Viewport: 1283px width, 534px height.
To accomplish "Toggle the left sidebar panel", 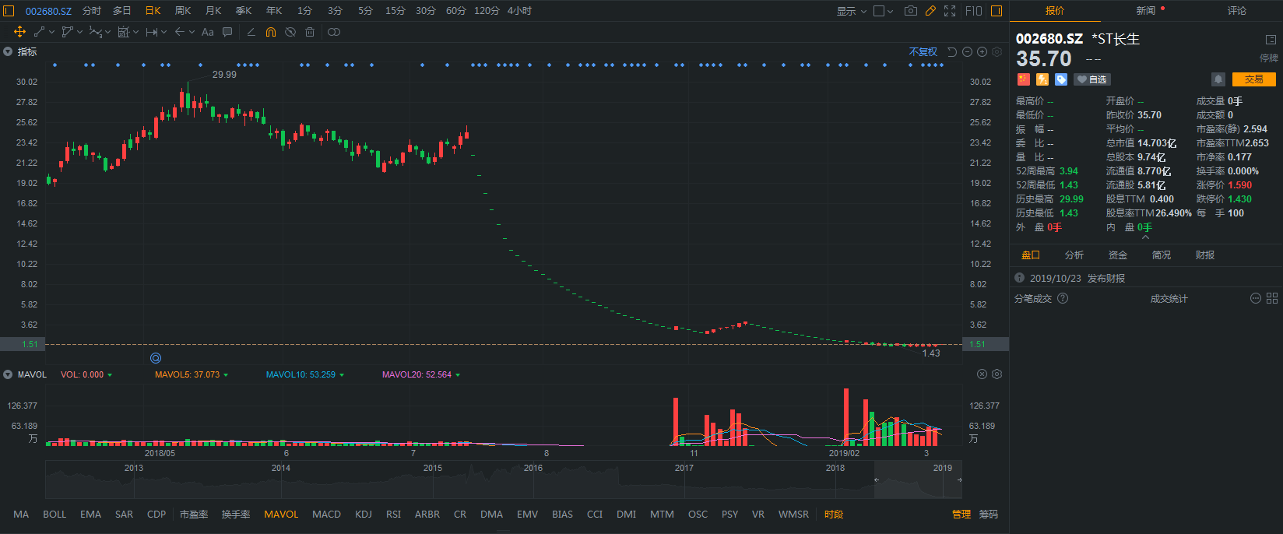I will tap(9, 11).
